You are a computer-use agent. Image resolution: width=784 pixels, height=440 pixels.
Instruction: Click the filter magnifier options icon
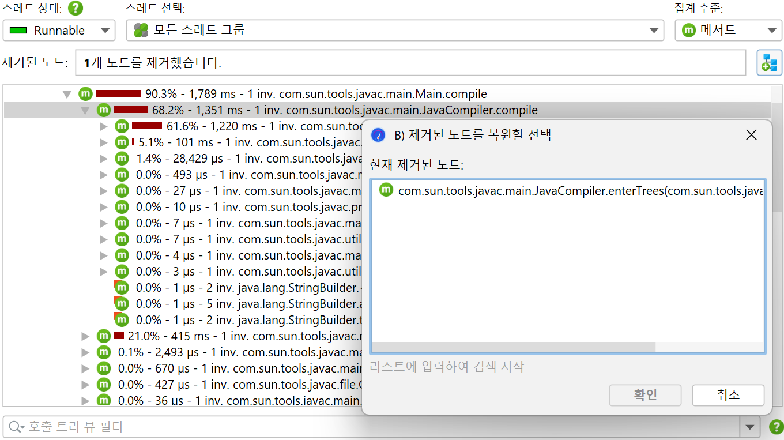point(16,427)
